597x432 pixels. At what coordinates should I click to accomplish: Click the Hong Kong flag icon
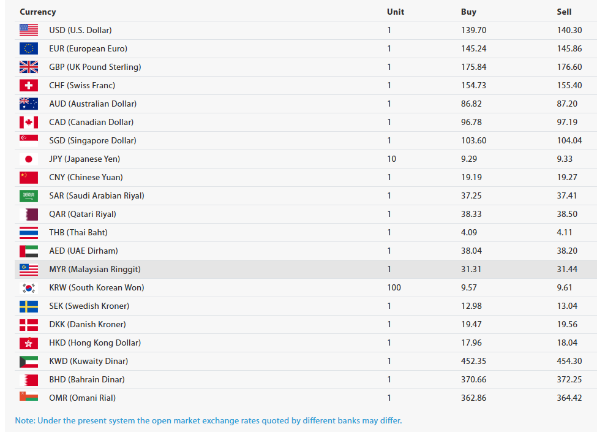click(29, 343)
